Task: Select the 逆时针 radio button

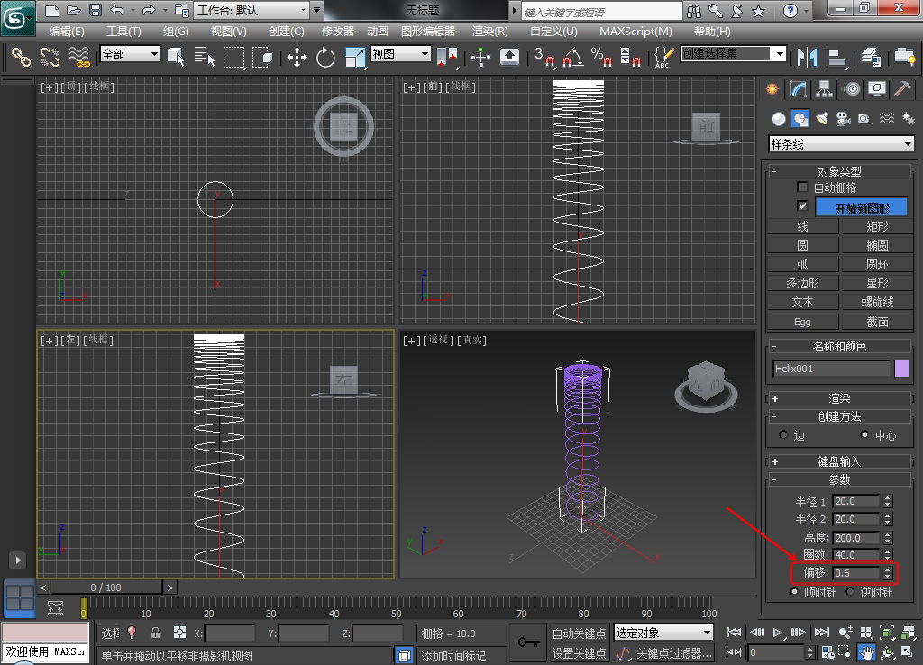Action: (x=850, y=592)
